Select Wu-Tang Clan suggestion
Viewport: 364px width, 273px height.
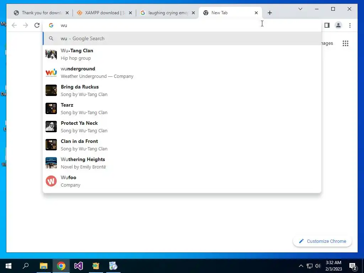tap(182, 54)
